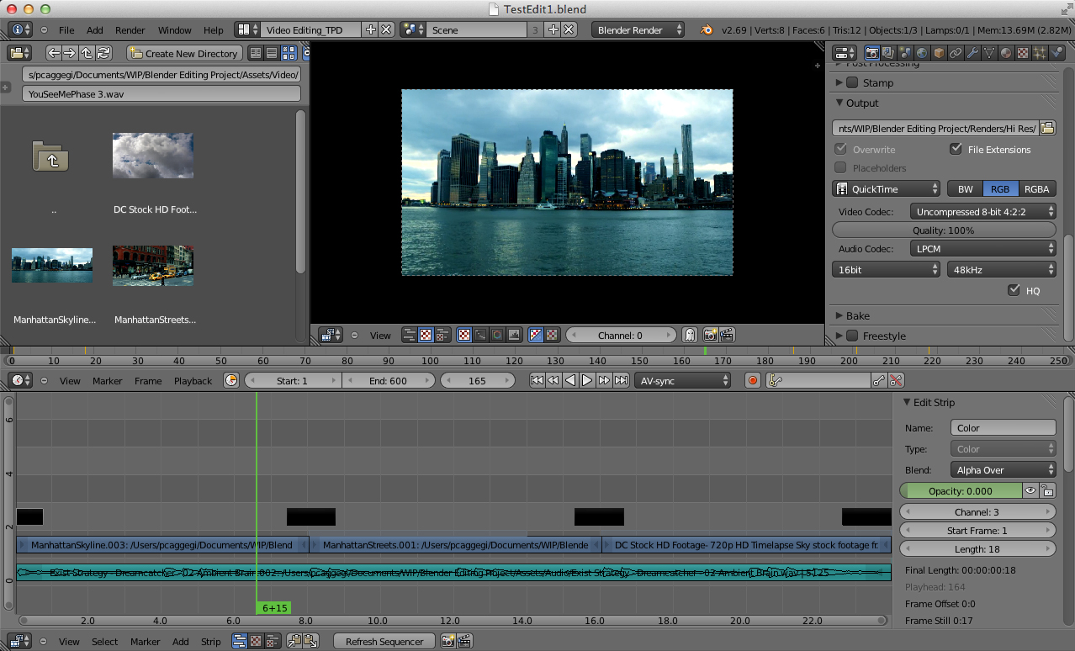Open the Video Codec dropdown
The height and width of the screenshot is (651, 1075).
tap(982, 211)
